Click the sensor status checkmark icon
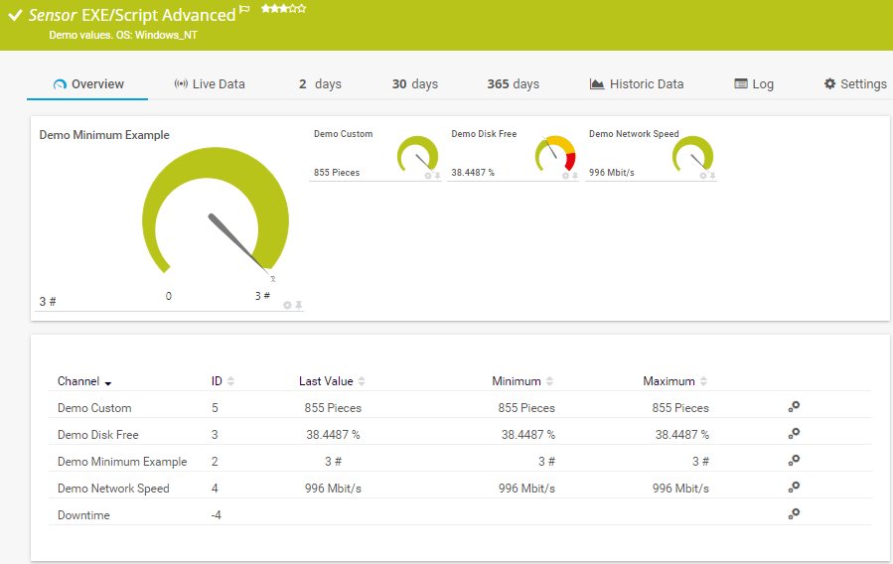The width and height of the screenshot is (893, 564). [x=15, y=14]
